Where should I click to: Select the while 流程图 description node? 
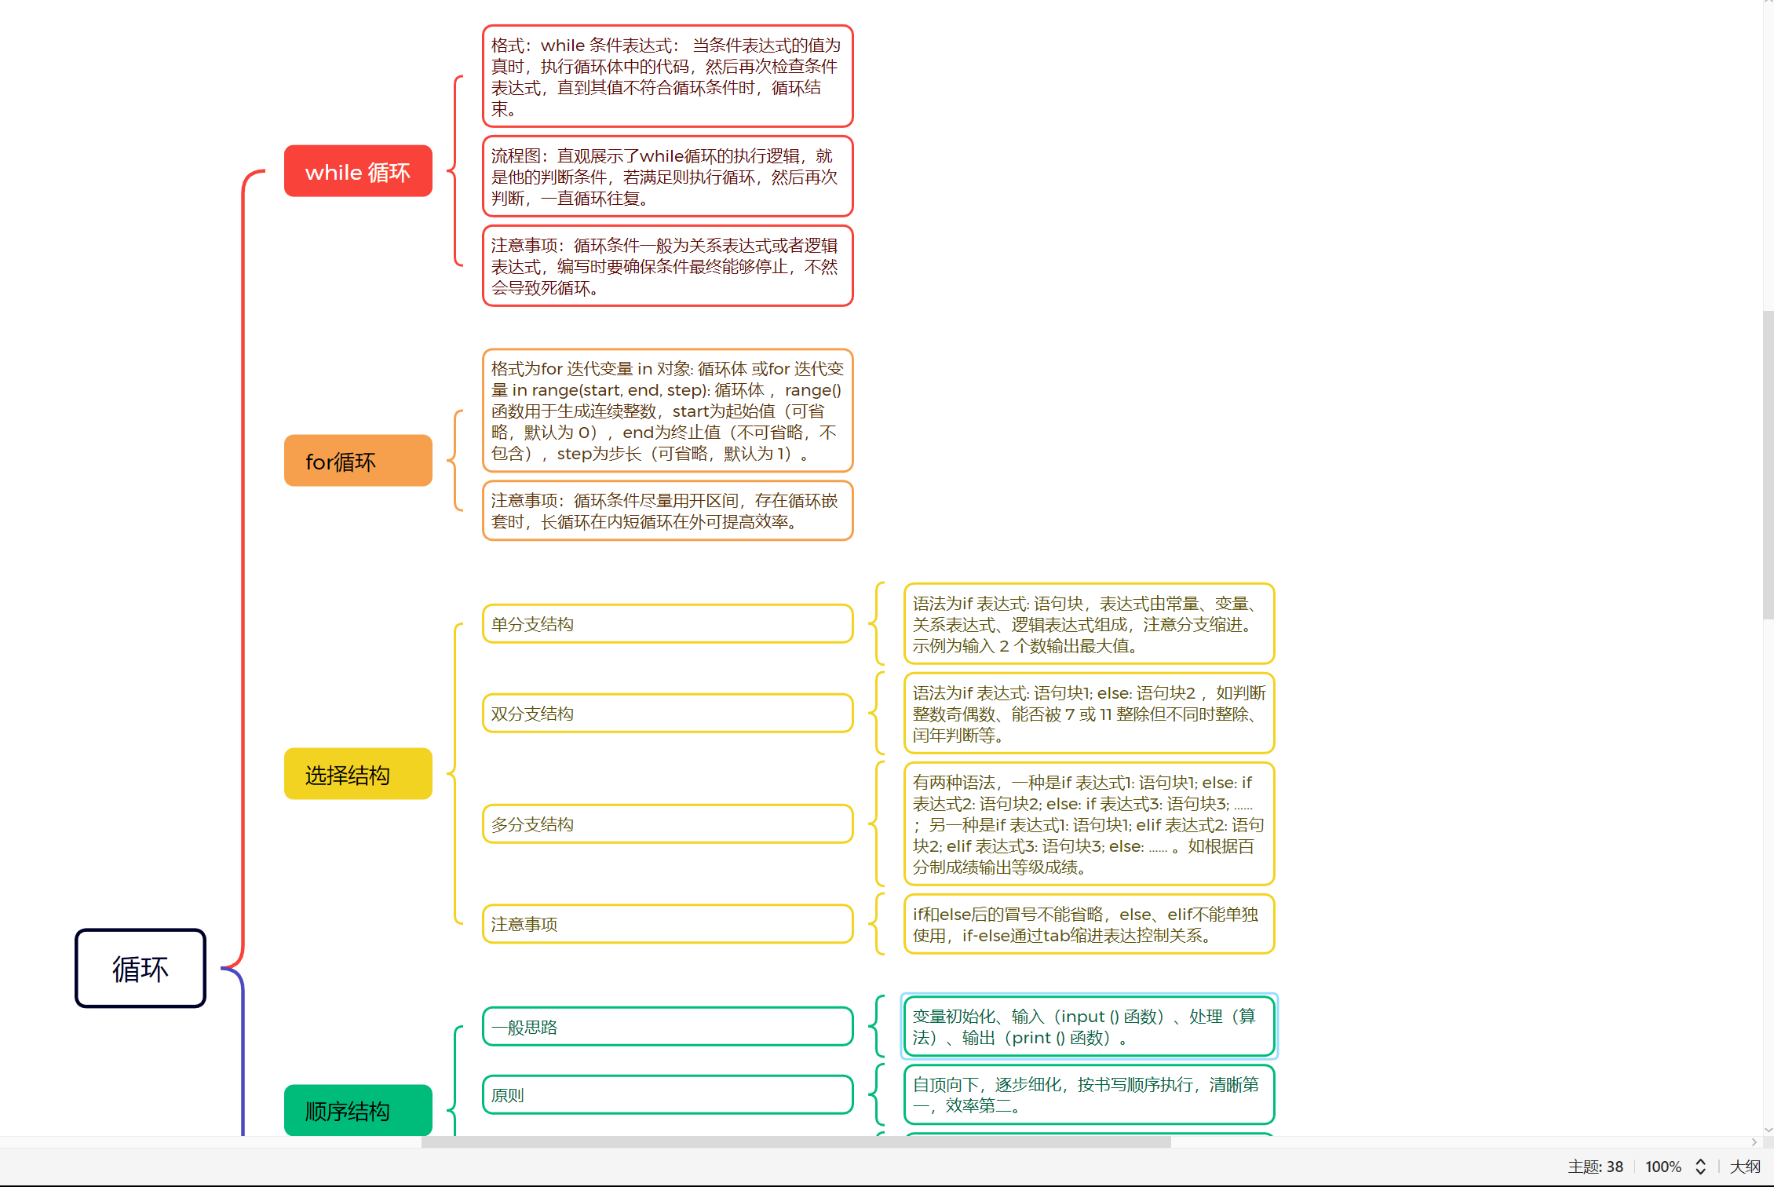point(668,177)
